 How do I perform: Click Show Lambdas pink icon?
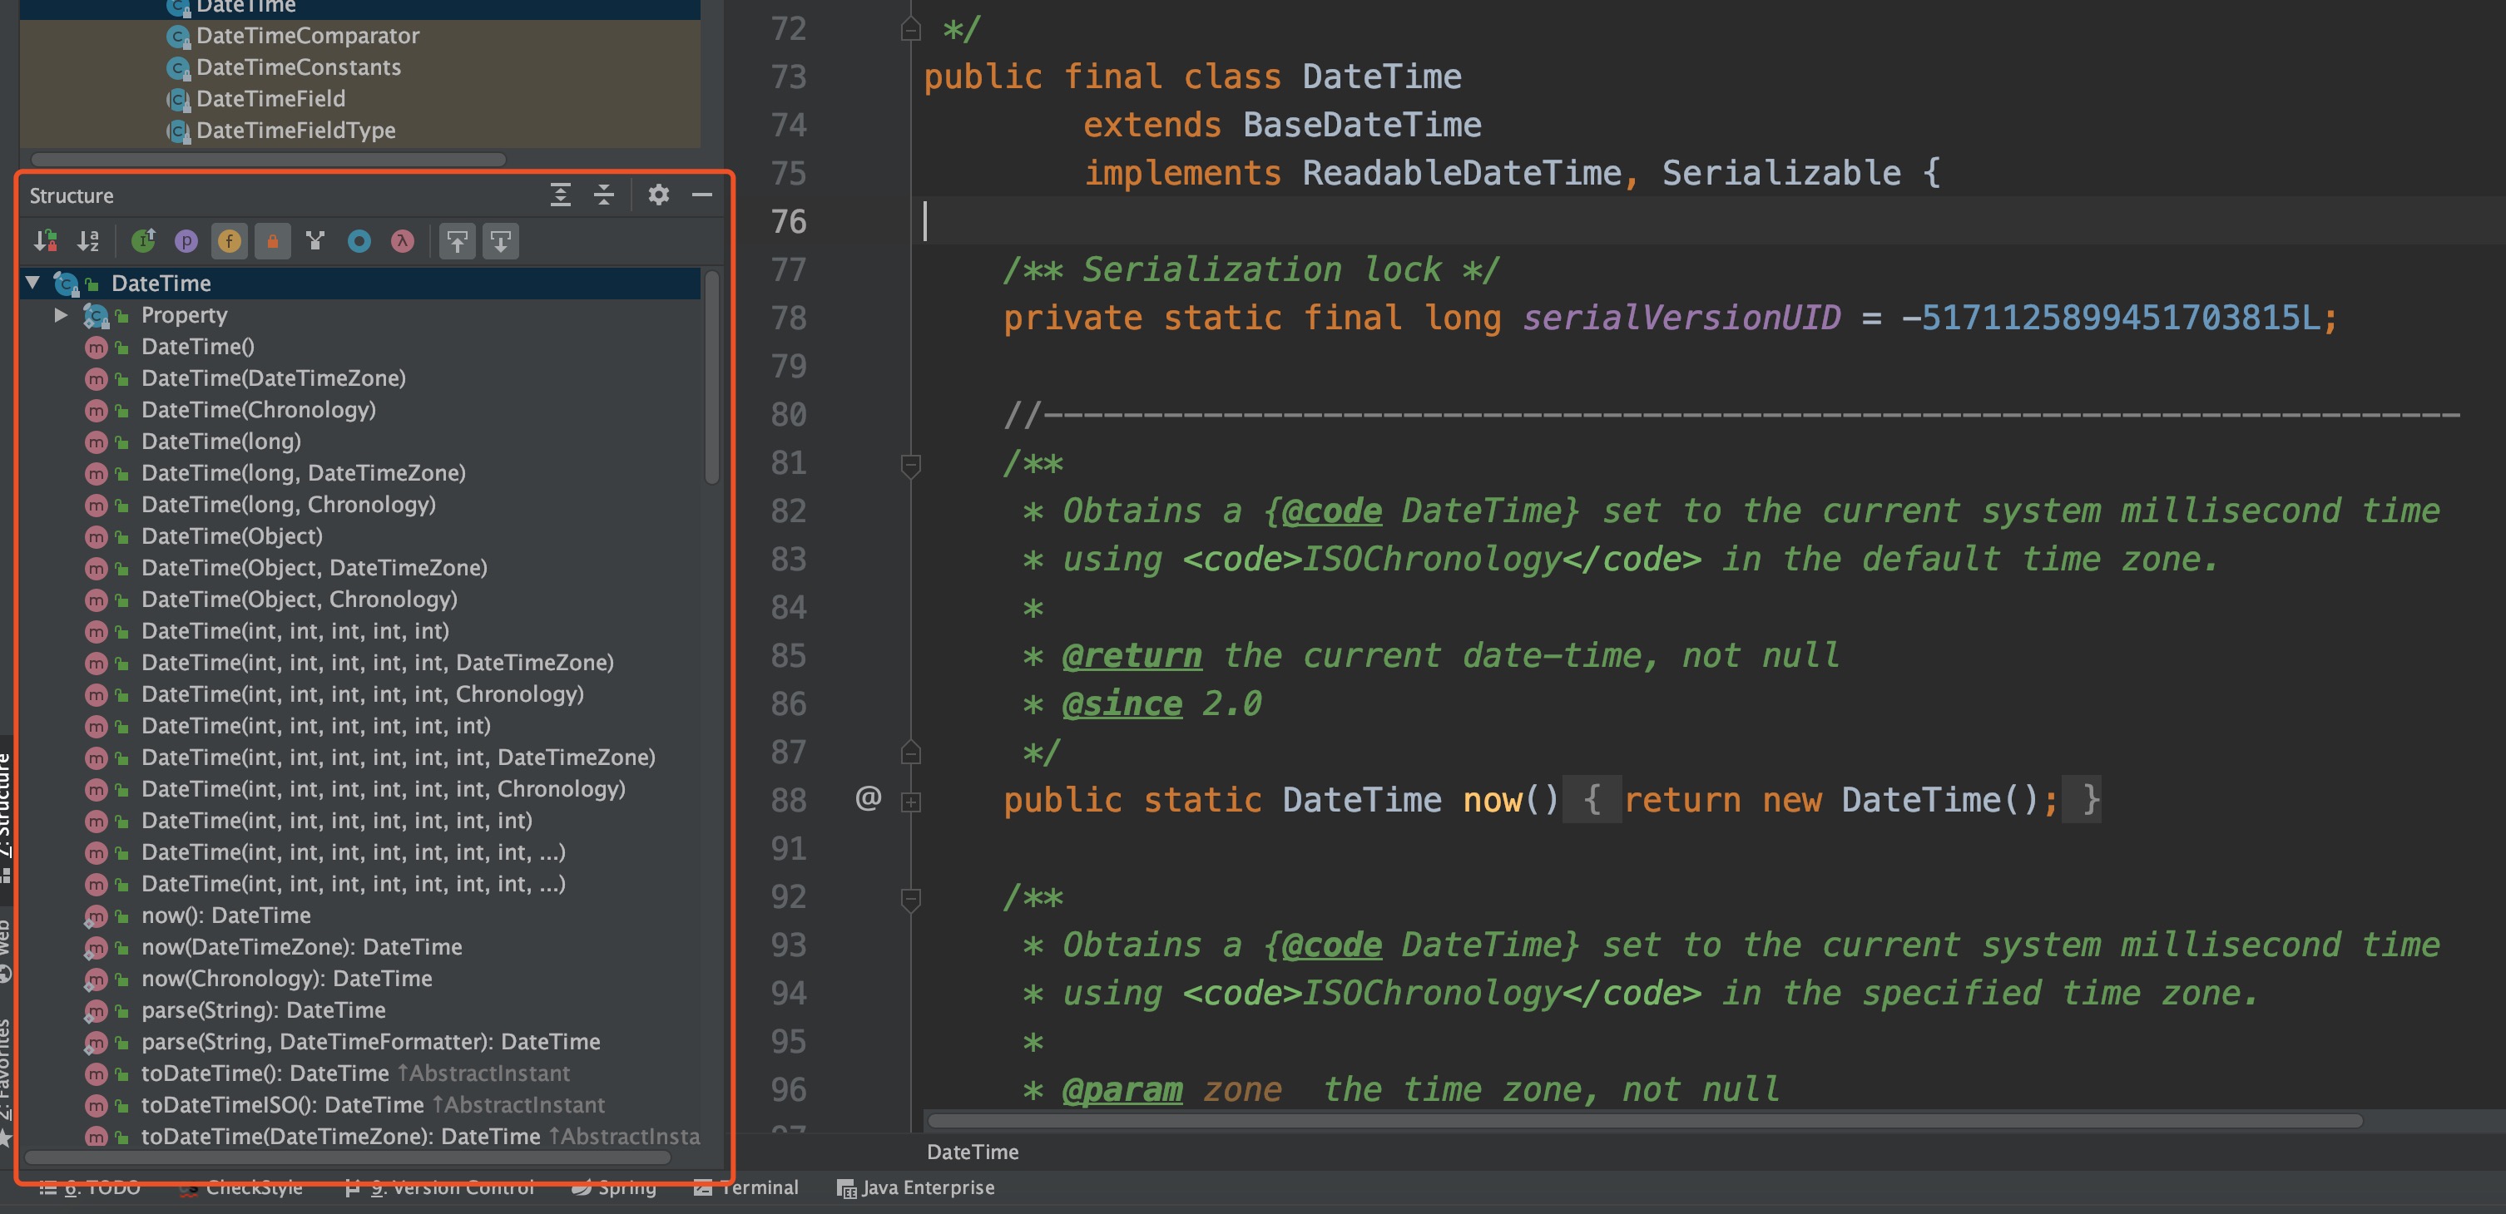click(402, 241)
